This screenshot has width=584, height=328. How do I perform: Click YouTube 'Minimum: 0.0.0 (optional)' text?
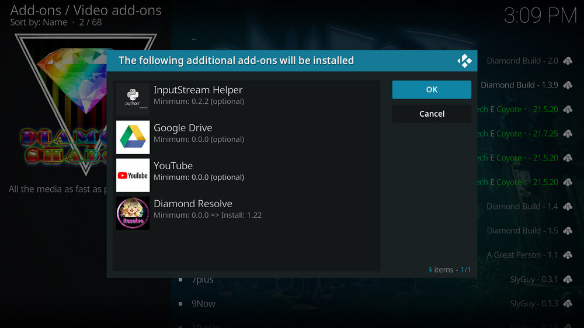[199, 177]
